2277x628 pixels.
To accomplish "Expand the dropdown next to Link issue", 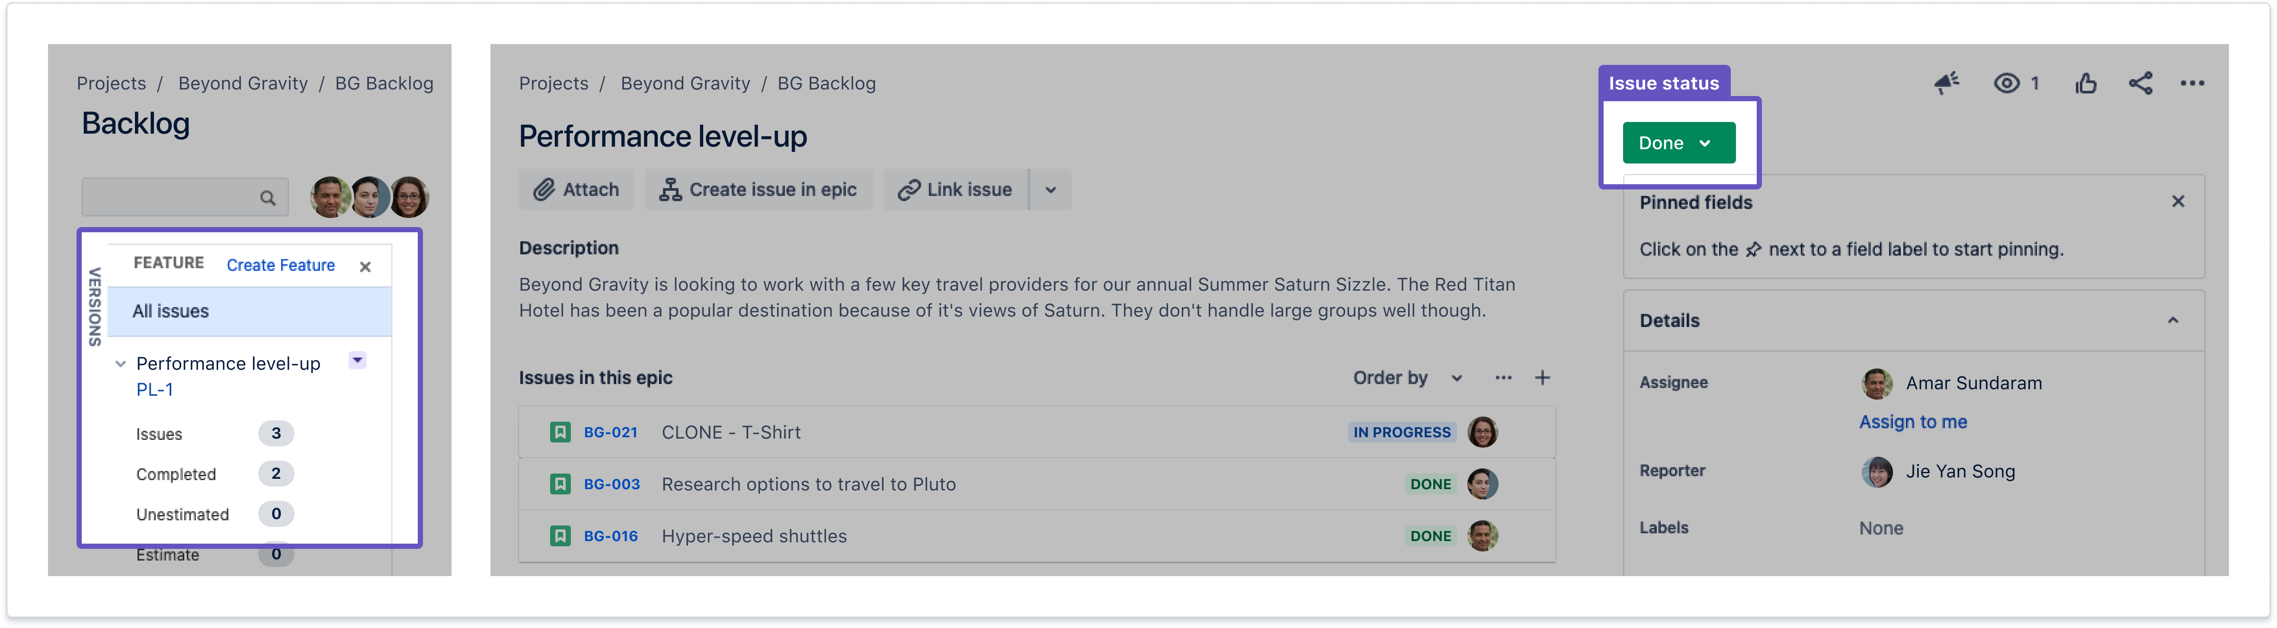I will click(1051, 189).
